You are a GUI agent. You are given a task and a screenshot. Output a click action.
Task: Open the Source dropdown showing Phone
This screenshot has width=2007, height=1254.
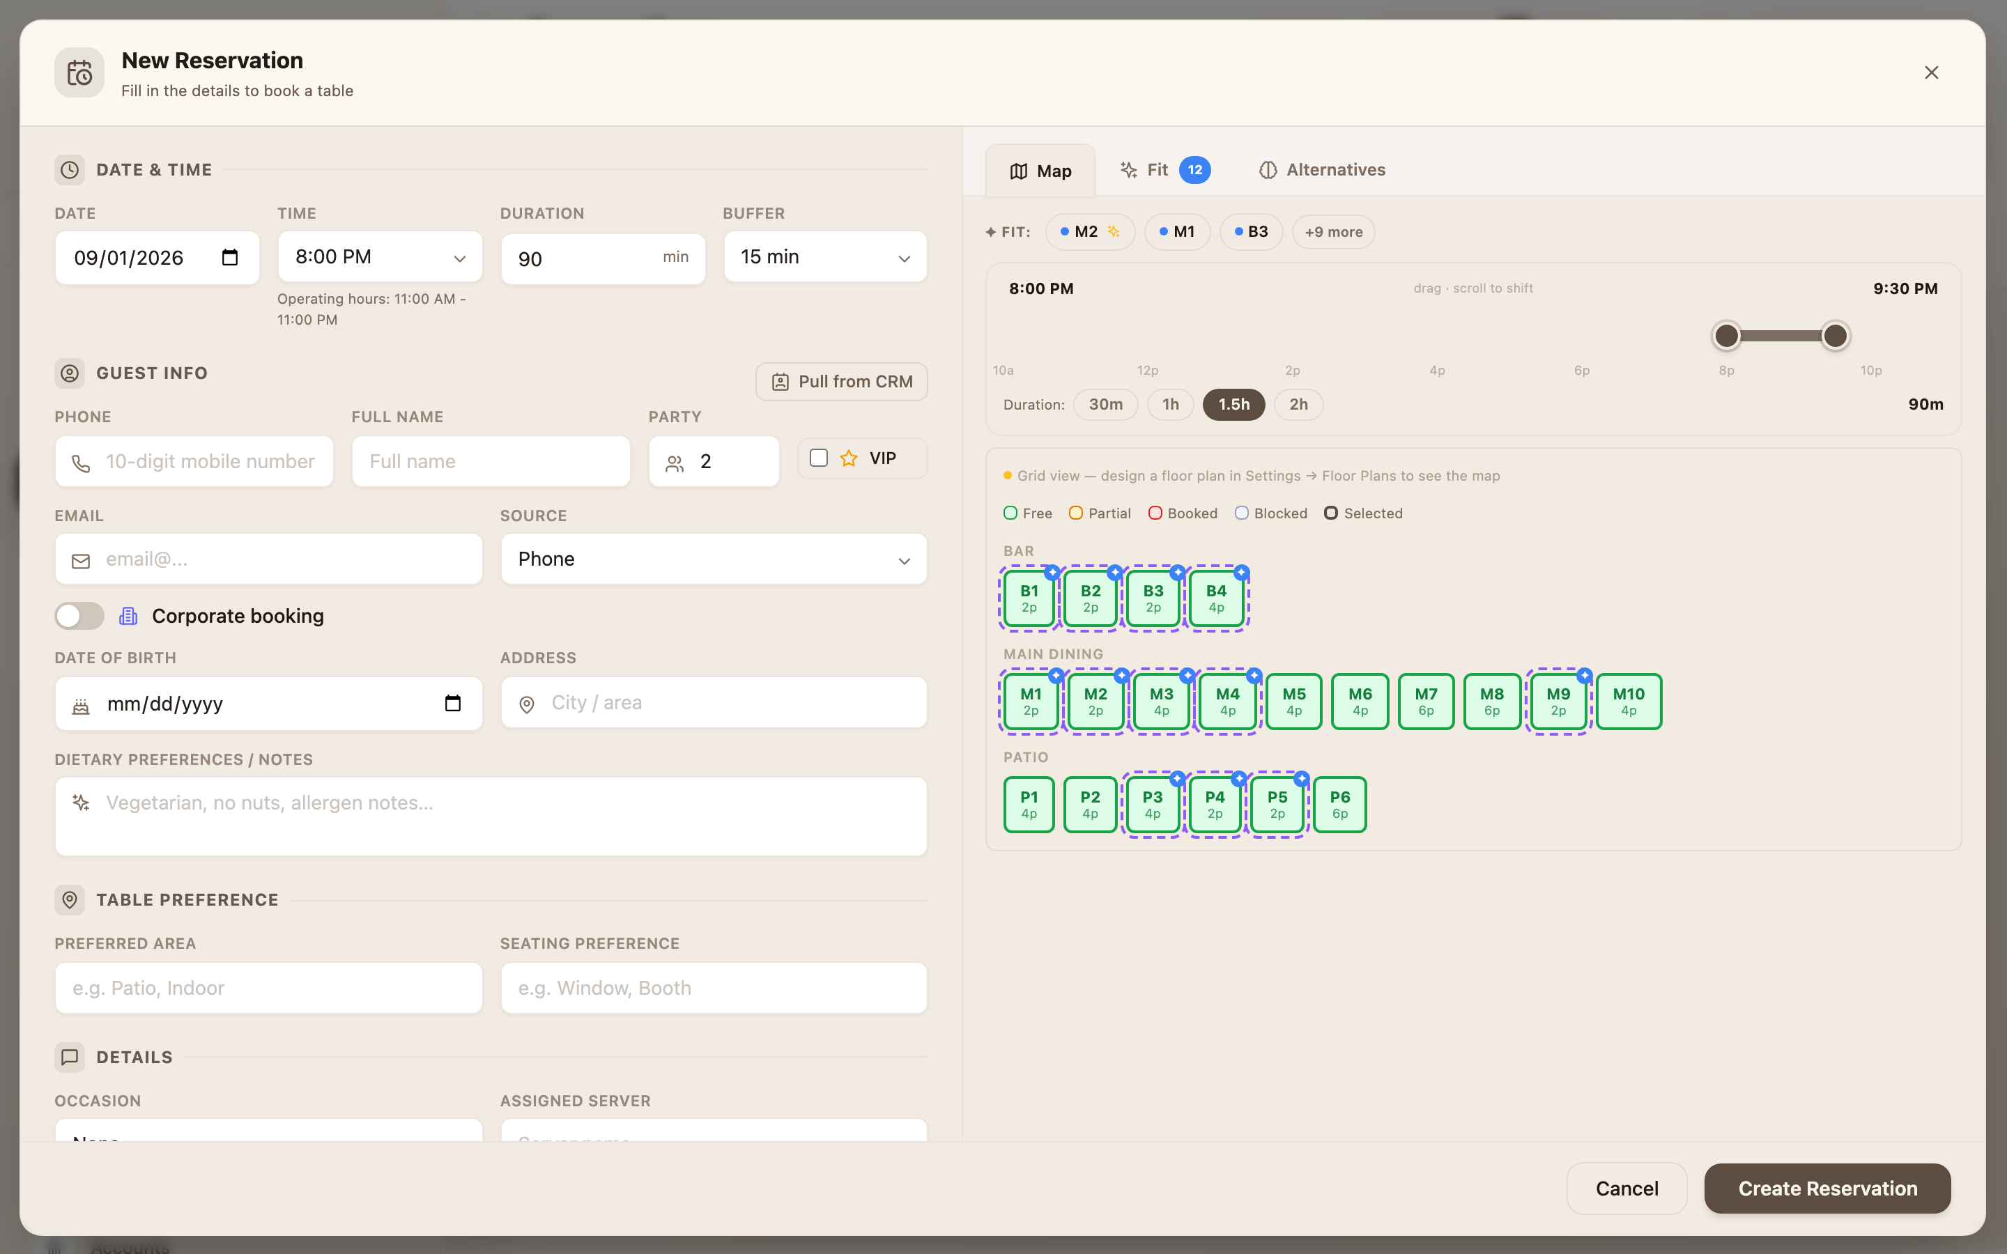pyautogui.click(x=714, y=559)
